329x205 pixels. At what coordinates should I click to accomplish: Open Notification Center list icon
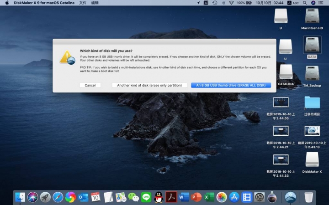click(x=321, y=3)
